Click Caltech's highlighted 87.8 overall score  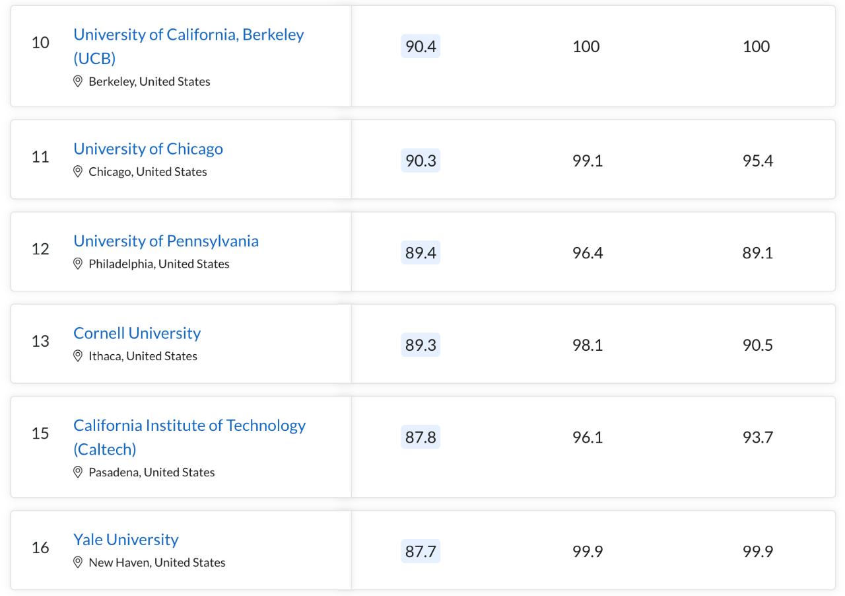(421, 437)
